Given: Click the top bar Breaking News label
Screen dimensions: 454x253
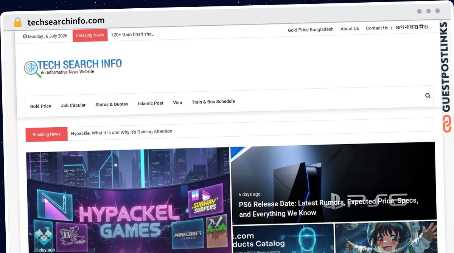Looking at the screenshot, I should 90,35.
